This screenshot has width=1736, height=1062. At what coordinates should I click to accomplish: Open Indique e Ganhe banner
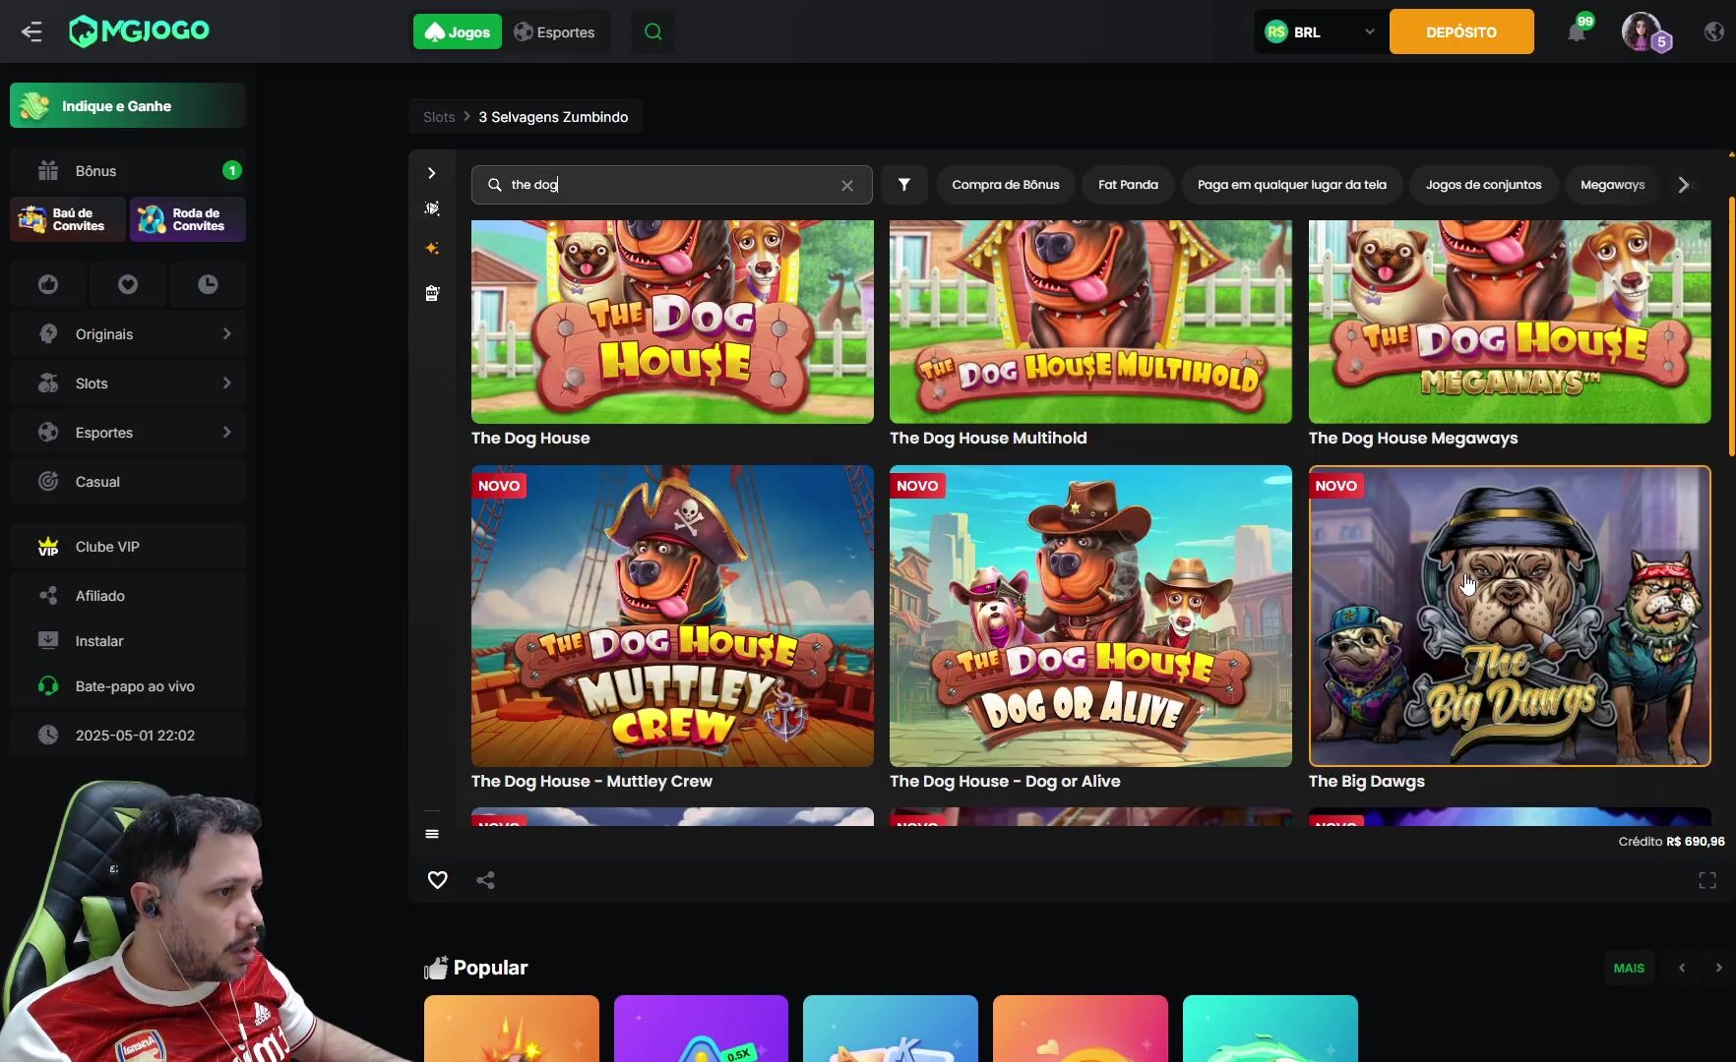point(128,105)
